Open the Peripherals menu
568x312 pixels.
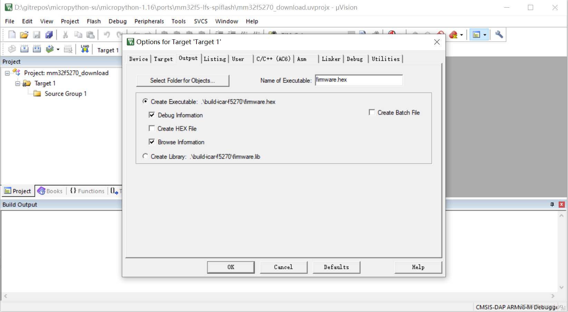149,21
